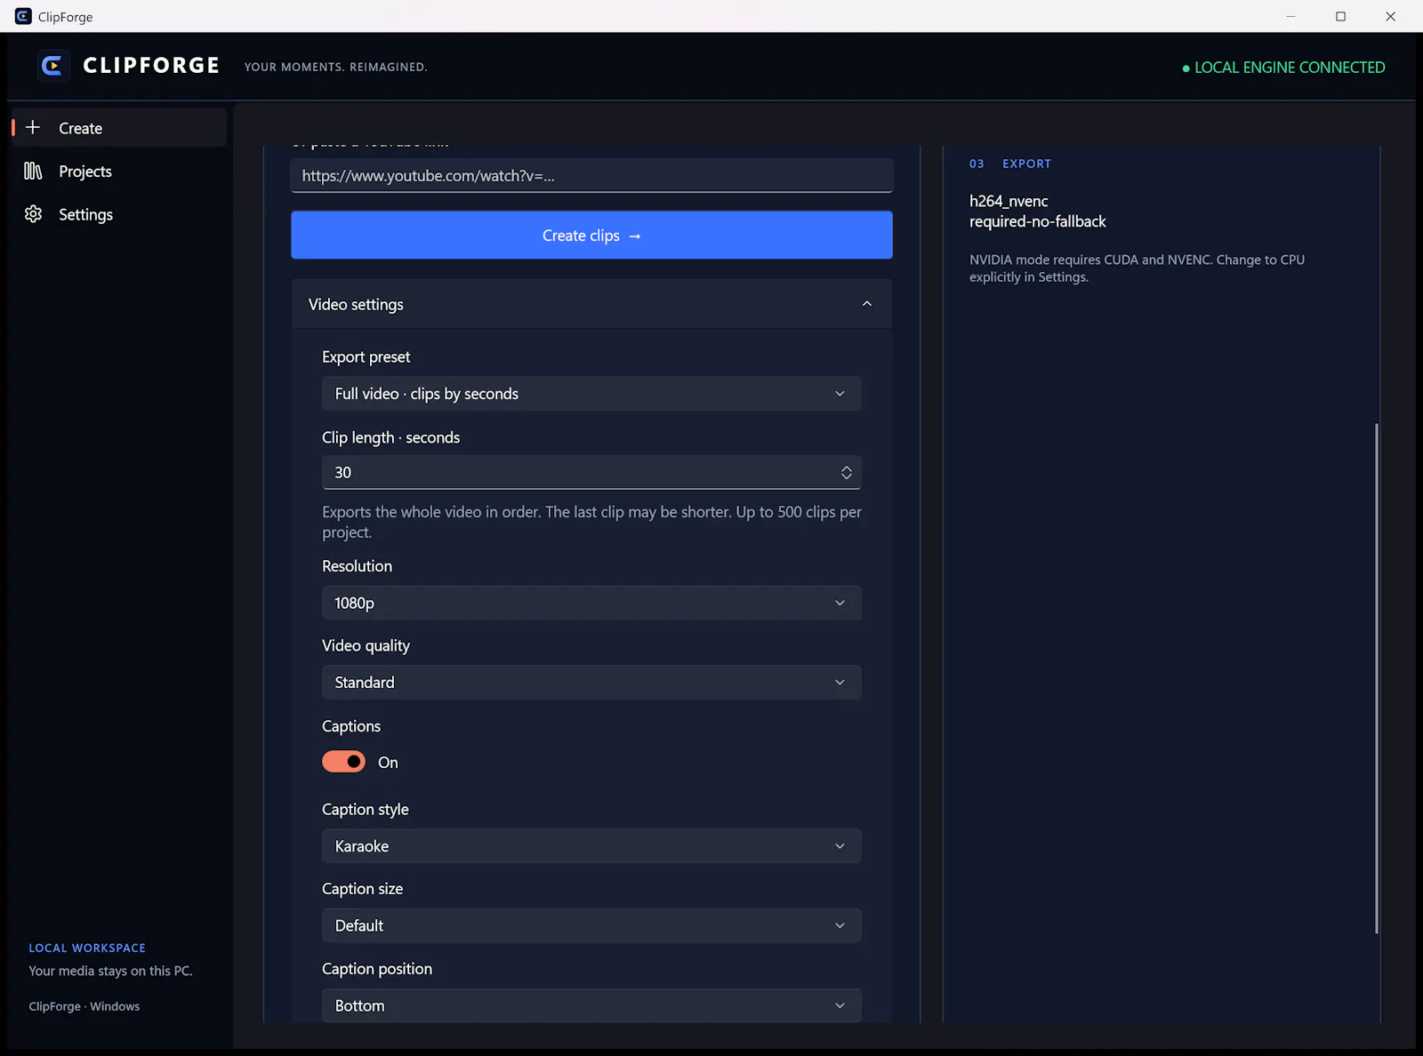The height and width of the screenshot is (1056, 1423).
Task: Click the required-no-fallback text
Action: pyautogui.click(x=1038, y=221)
